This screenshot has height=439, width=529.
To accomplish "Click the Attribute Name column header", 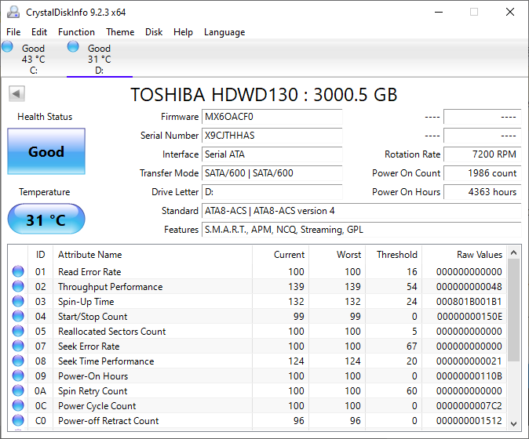I will 152,254.
